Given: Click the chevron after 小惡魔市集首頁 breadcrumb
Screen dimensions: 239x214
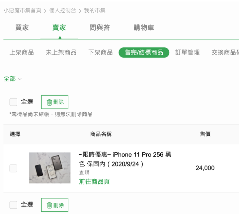Looking at the screenshot, I should tap(45, 11).
